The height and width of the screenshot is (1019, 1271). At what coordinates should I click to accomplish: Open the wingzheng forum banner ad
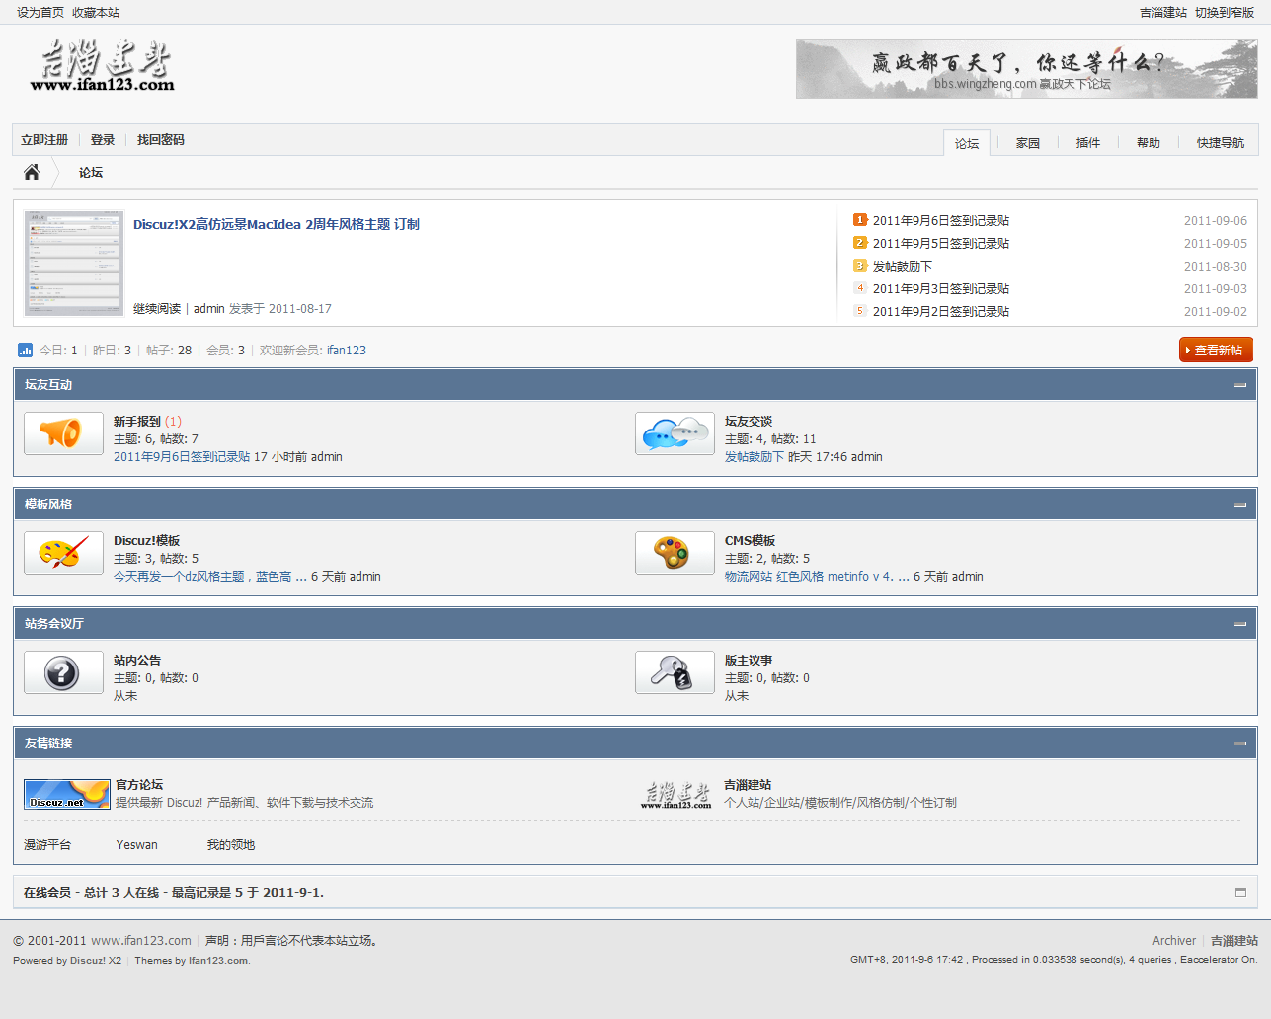1027,69
